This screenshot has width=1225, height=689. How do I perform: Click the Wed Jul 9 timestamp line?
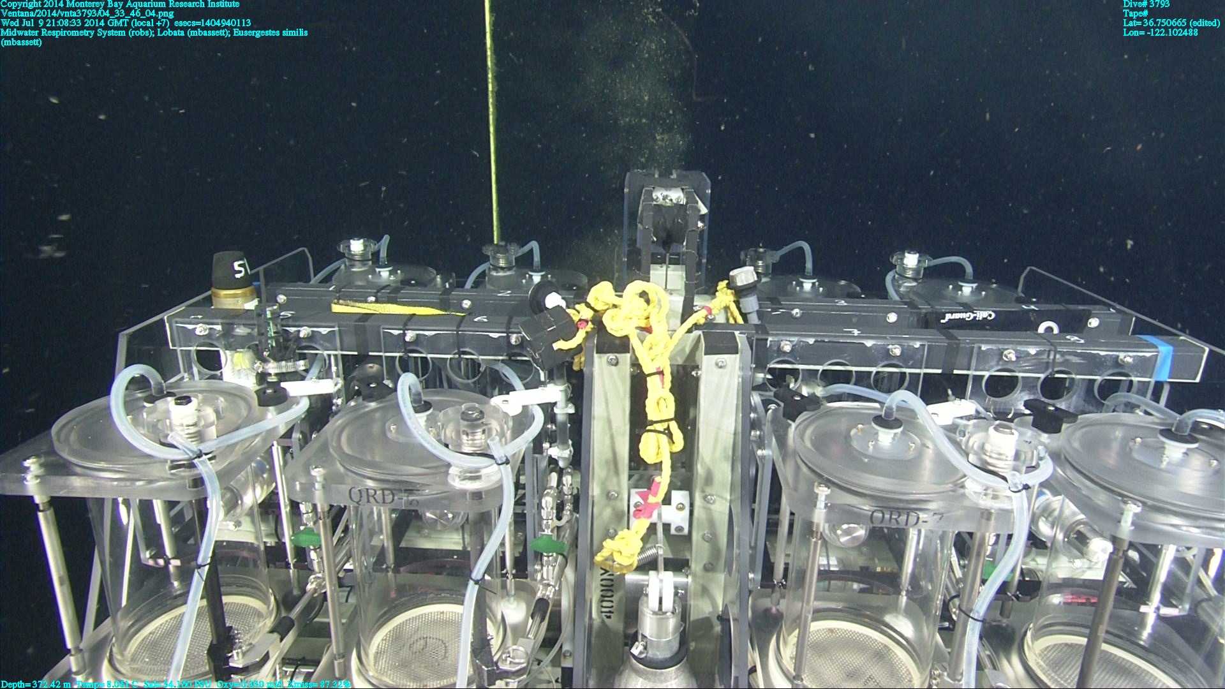pos(125,22)
